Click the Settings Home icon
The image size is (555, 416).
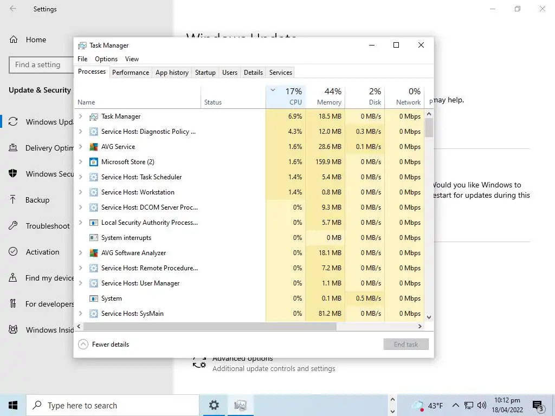click(x=14, y=40)
